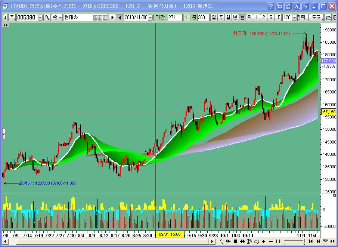Open the 120 minute interval dropdown
This screenshot has width=338, height=247.
[294, 18]
